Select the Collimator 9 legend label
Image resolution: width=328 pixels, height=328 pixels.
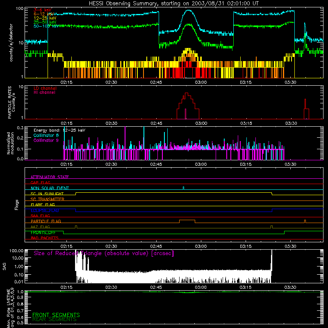tap(46, 140)
